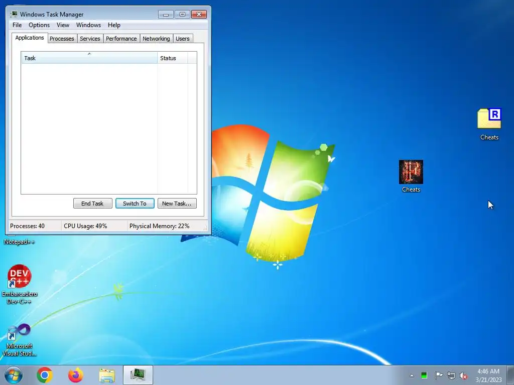This screenshot has height=385, width=514.
Task: Click the Processes: 40 status text
Action: pyautogui.click(x=27, y=226)
